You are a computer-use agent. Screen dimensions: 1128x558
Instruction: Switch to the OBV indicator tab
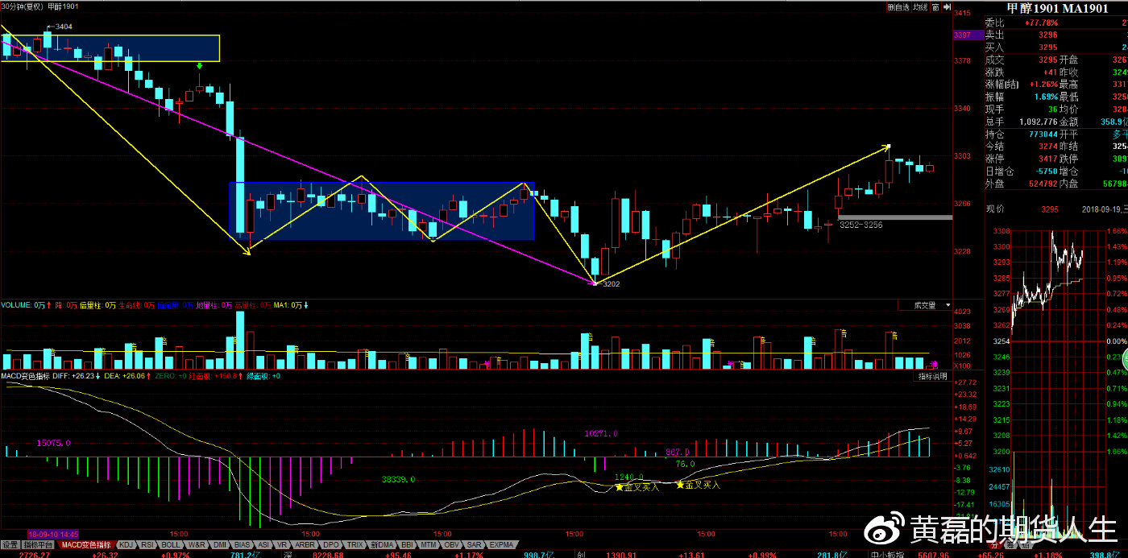click(452, 545)
